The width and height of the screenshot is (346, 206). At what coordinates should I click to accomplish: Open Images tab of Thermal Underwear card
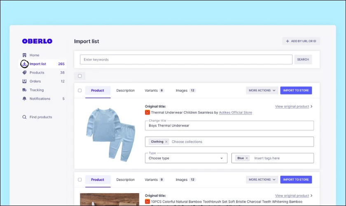[186, 90]
